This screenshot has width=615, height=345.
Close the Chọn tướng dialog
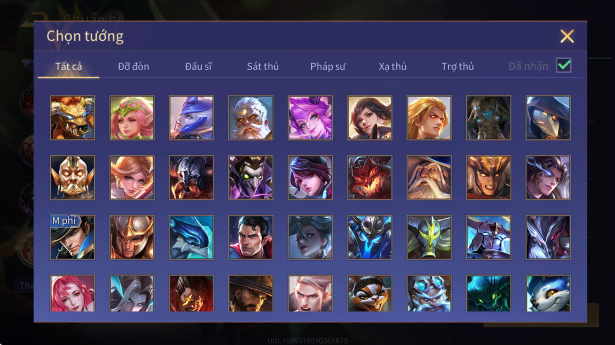567,37
